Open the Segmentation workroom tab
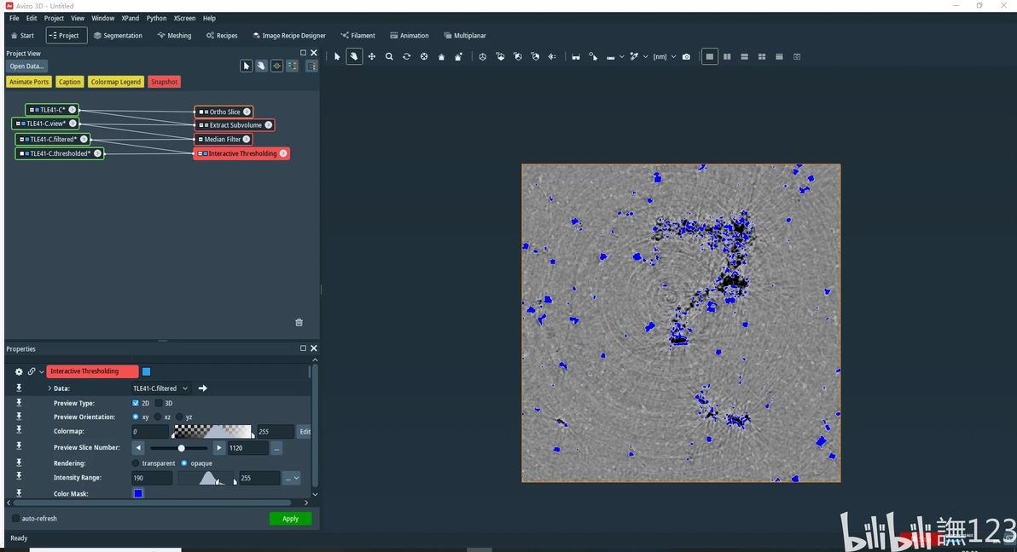 tap(118, 36)
